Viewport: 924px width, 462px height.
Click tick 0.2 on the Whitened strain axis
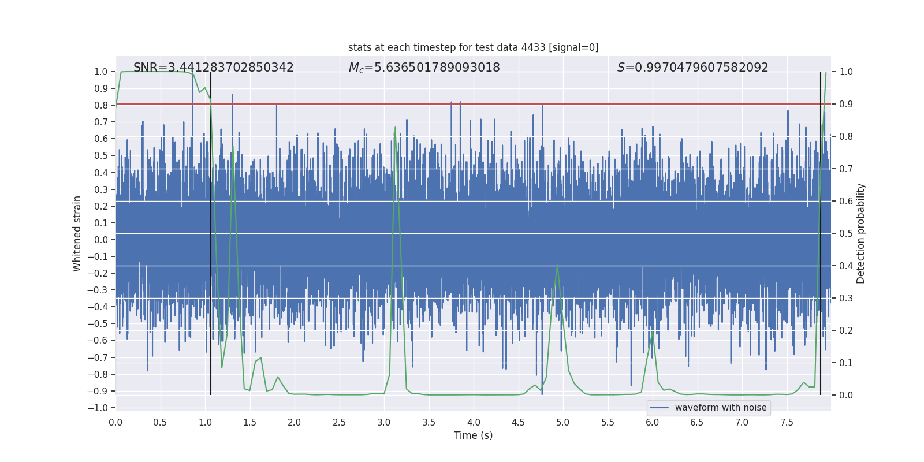101,206
